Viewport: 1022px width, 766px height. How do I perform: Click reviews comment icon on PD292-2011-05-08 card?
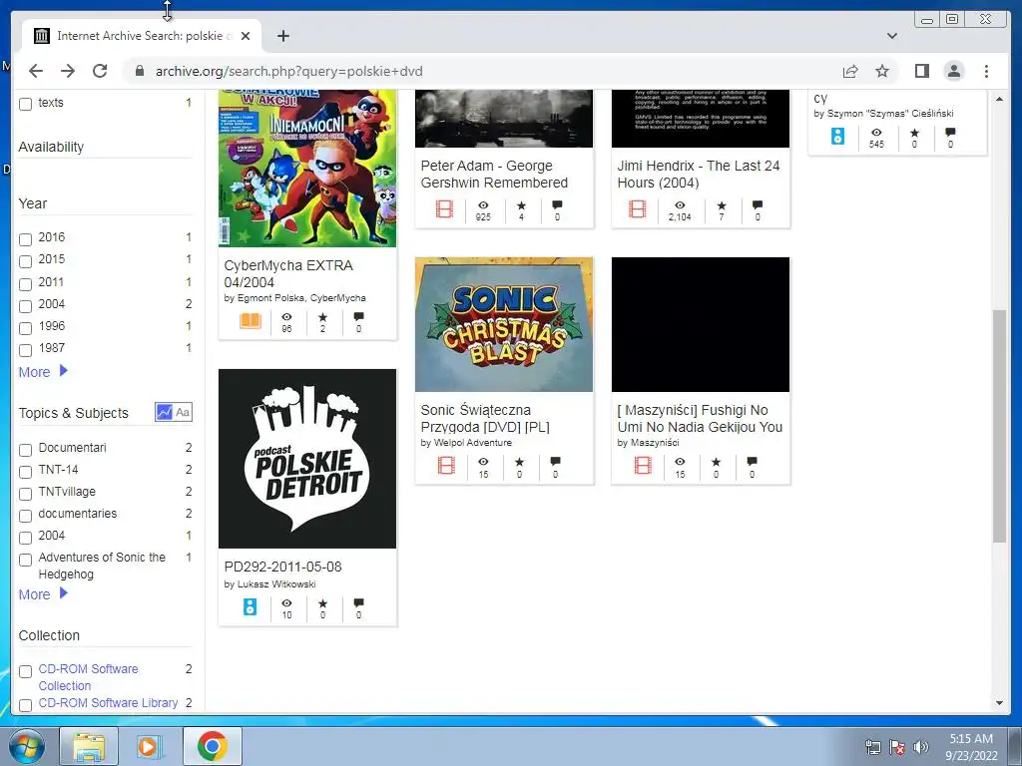pyautogui.click(x=358, y=603)
